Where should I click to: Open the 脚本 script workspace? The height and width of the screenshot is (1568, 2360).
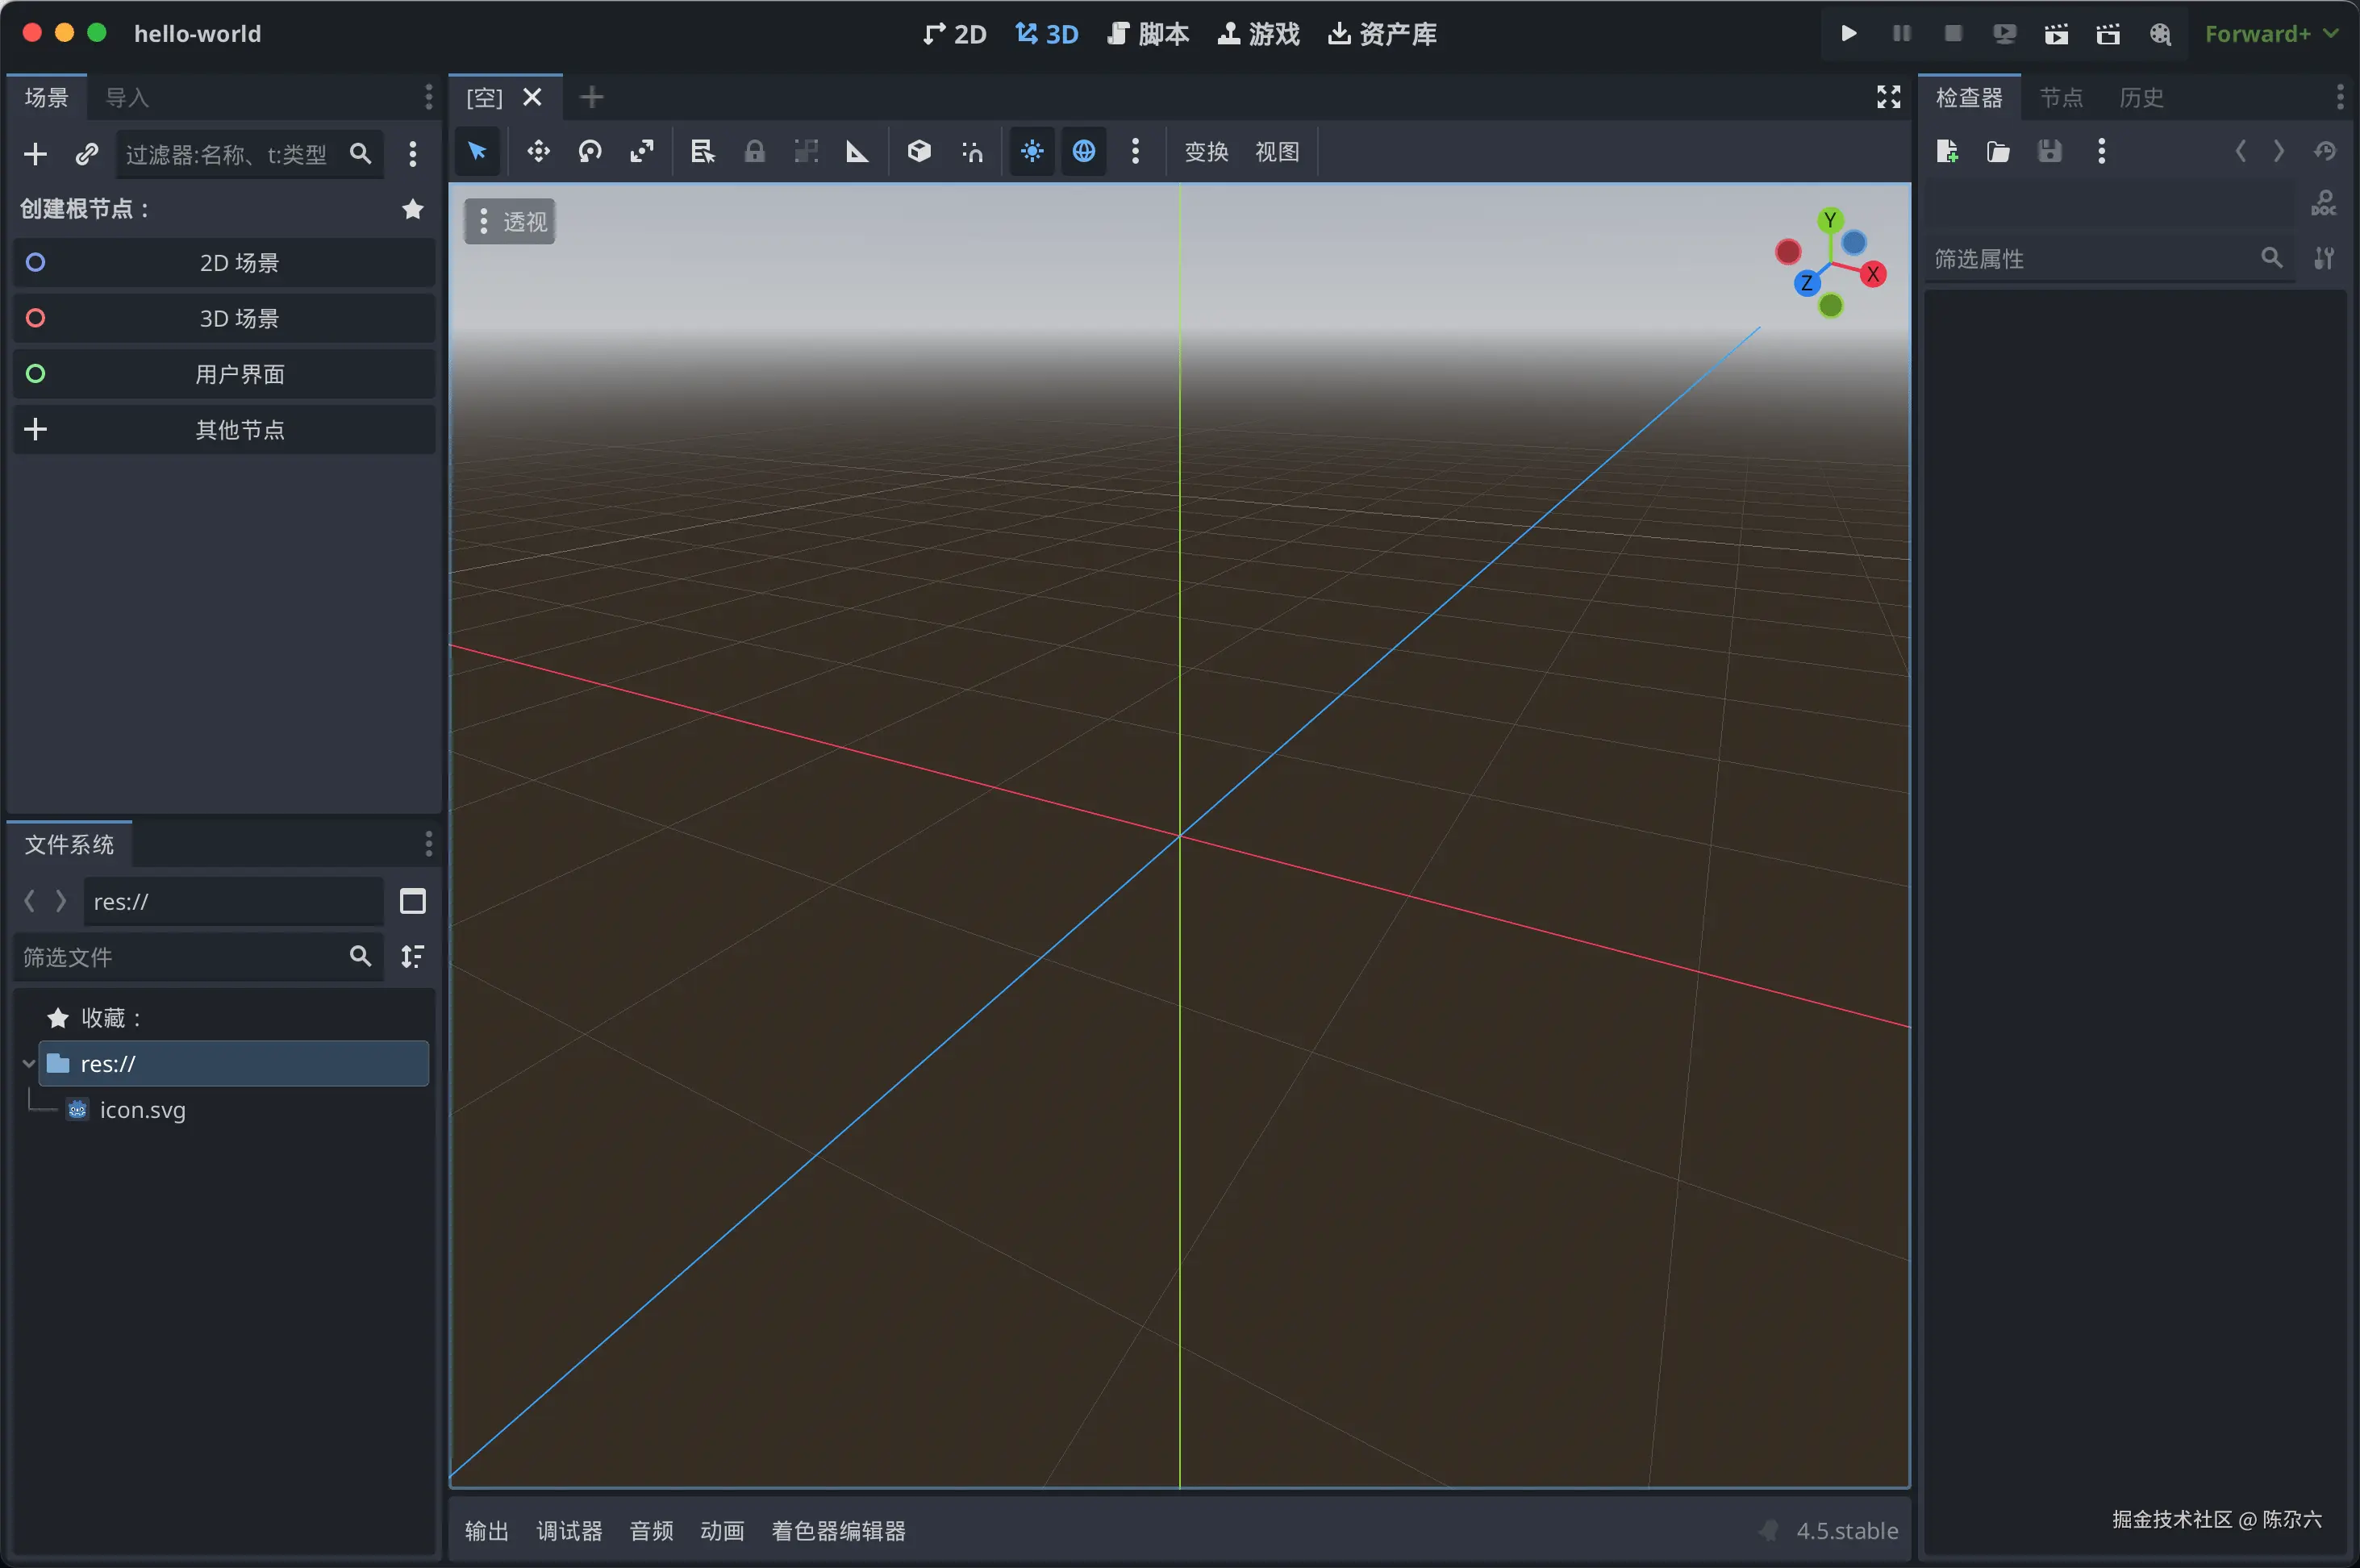1148,33
